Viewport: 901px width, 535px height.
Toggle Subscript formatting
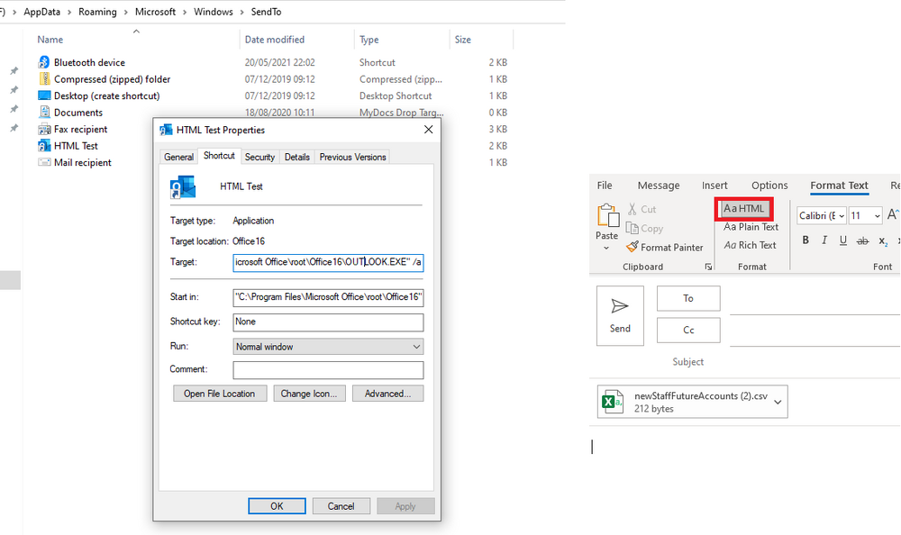tap(883, 240)
